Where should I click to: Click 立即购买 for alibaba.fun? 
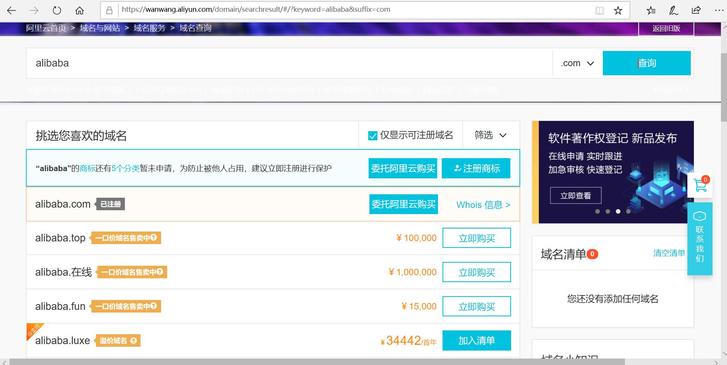[x=477, y=306]
